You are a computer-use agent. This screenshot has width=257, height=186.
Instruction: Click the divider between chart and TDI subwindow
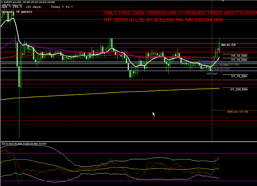click(x=128, y=142)
